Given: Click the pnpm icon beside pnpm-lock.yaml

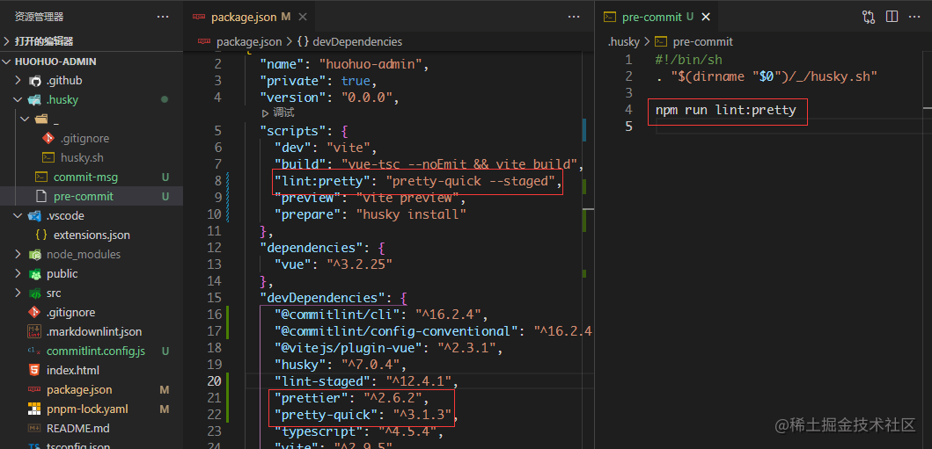Looking at the screenshot, I should click(x=35, y=409).
